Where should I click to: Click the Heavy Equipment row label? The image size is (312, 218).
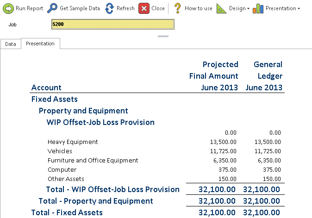pos(73,142)
